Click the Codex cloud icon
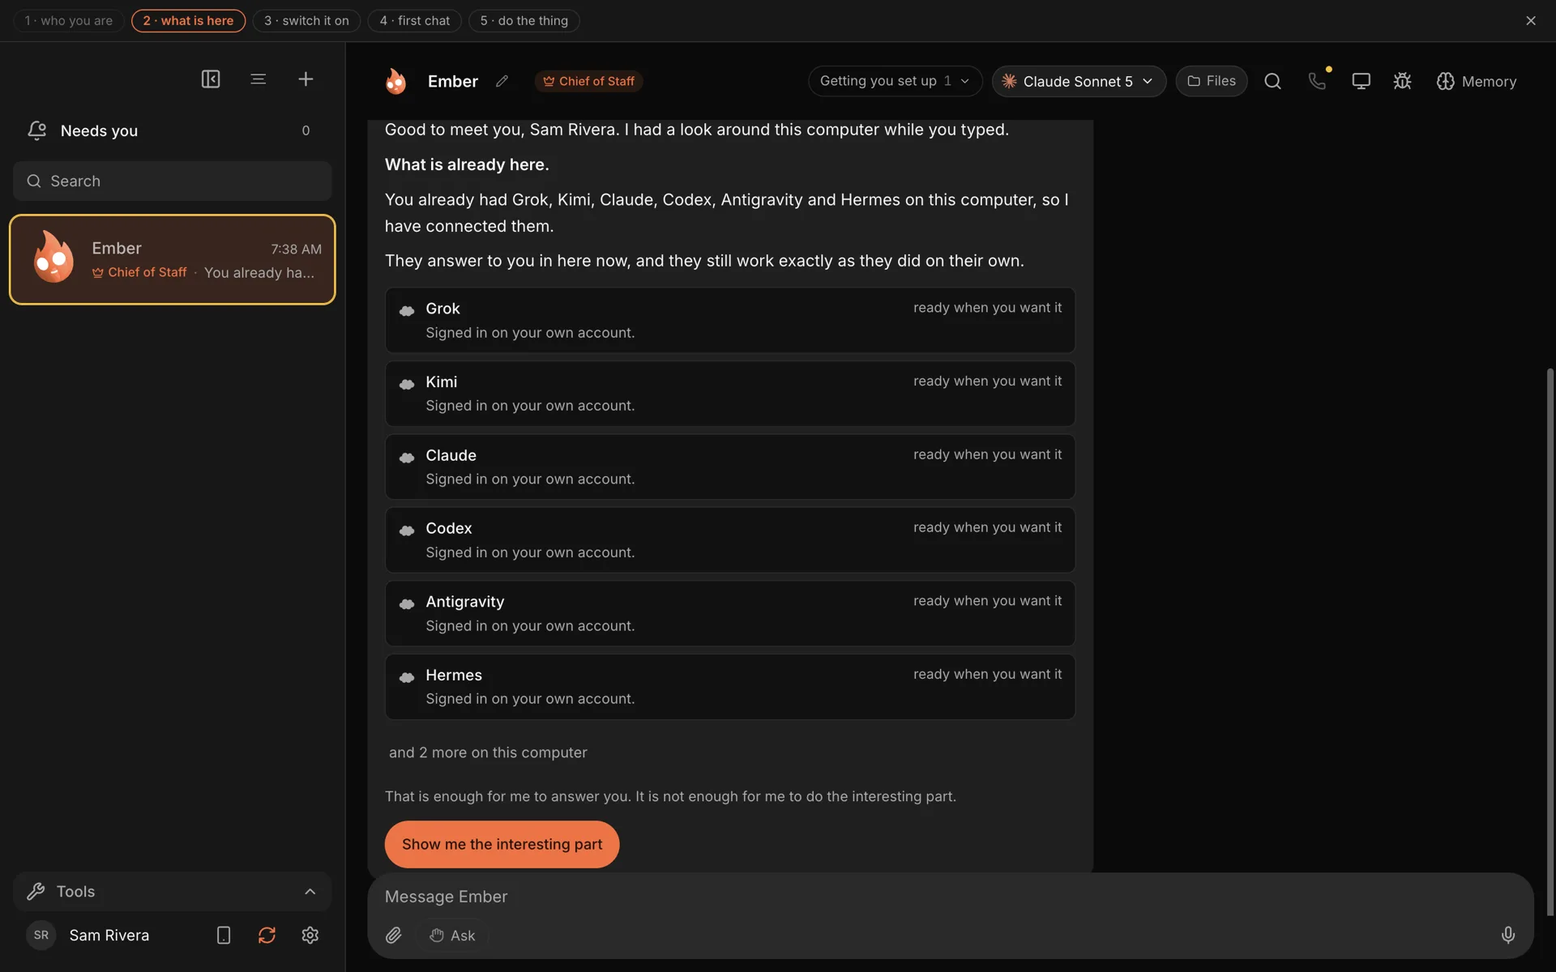 407,531
